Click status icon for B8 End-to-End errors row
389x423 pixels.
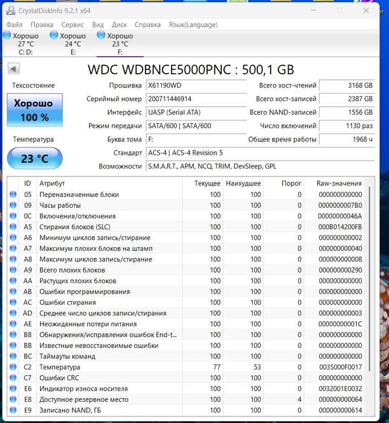coord(13,335)
